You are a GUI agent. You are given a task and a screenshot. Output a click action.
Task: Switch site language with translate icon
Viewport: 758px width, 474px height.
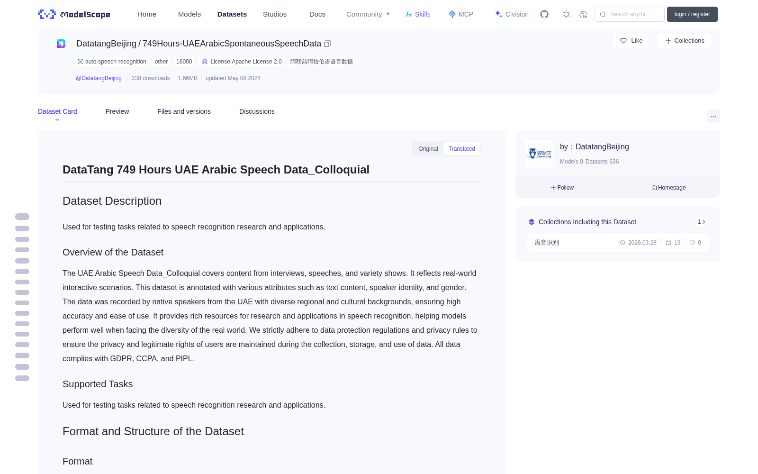point(583,14)
